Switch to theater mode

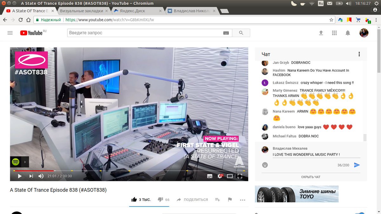coord(230,176)
